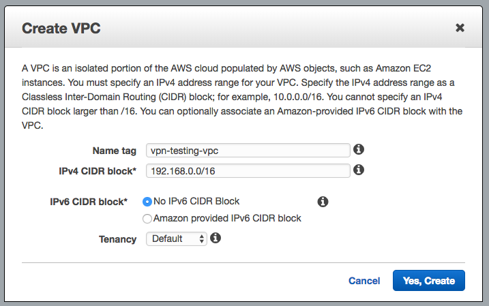This screenshot has width=489, height=306.
Task: Click the "Create VPC" dialog title
Action: 62,28
